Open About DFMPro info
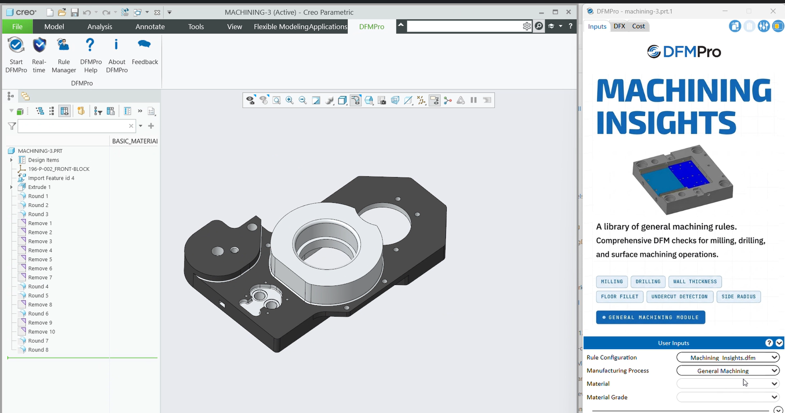 [117, 56]
